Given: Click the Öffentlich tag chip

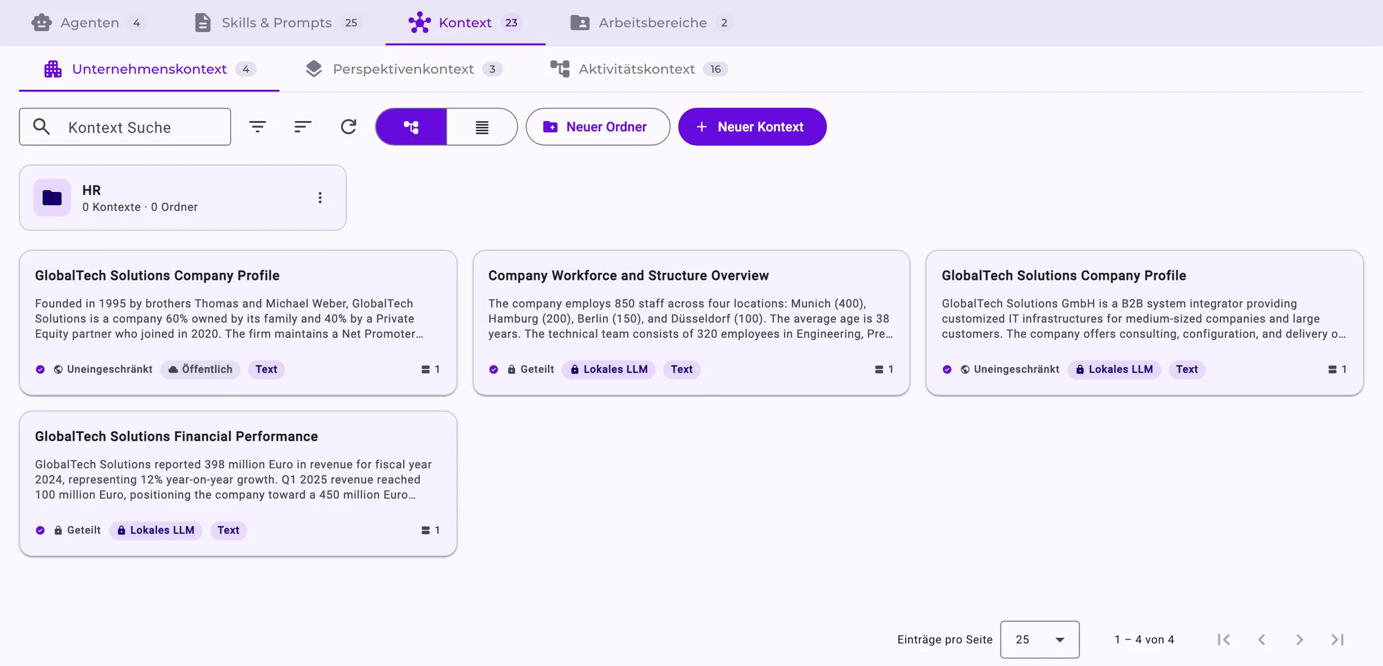Looking at the screenshot, I should point(201,370).
